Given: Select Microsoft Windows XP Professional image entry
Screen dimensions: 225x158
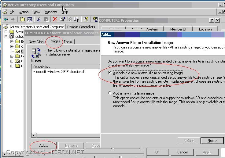Looking at the screenshot, I should [x=58, y=72].
